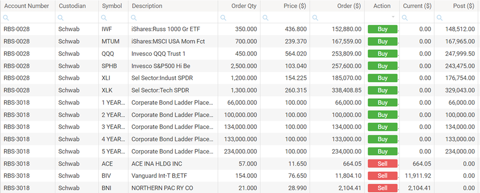Click the search icon in Custodian filter
The height and width of the screenshot is (193, 480).
click(61, 18)
